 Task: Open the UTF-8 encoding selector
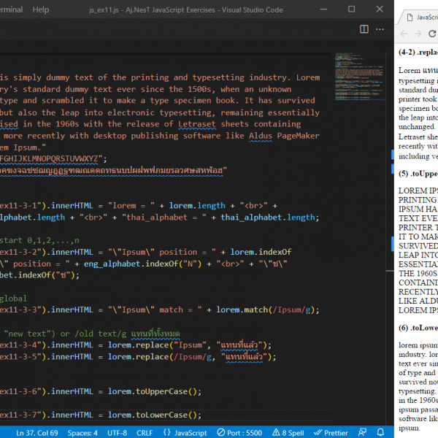[117, 432]
